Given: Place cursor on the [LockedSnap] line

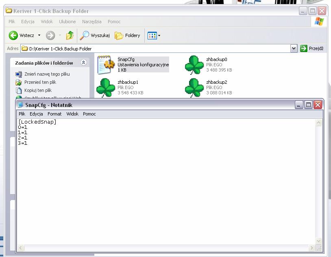Looking at the screenshot, I should coord(37,122).
